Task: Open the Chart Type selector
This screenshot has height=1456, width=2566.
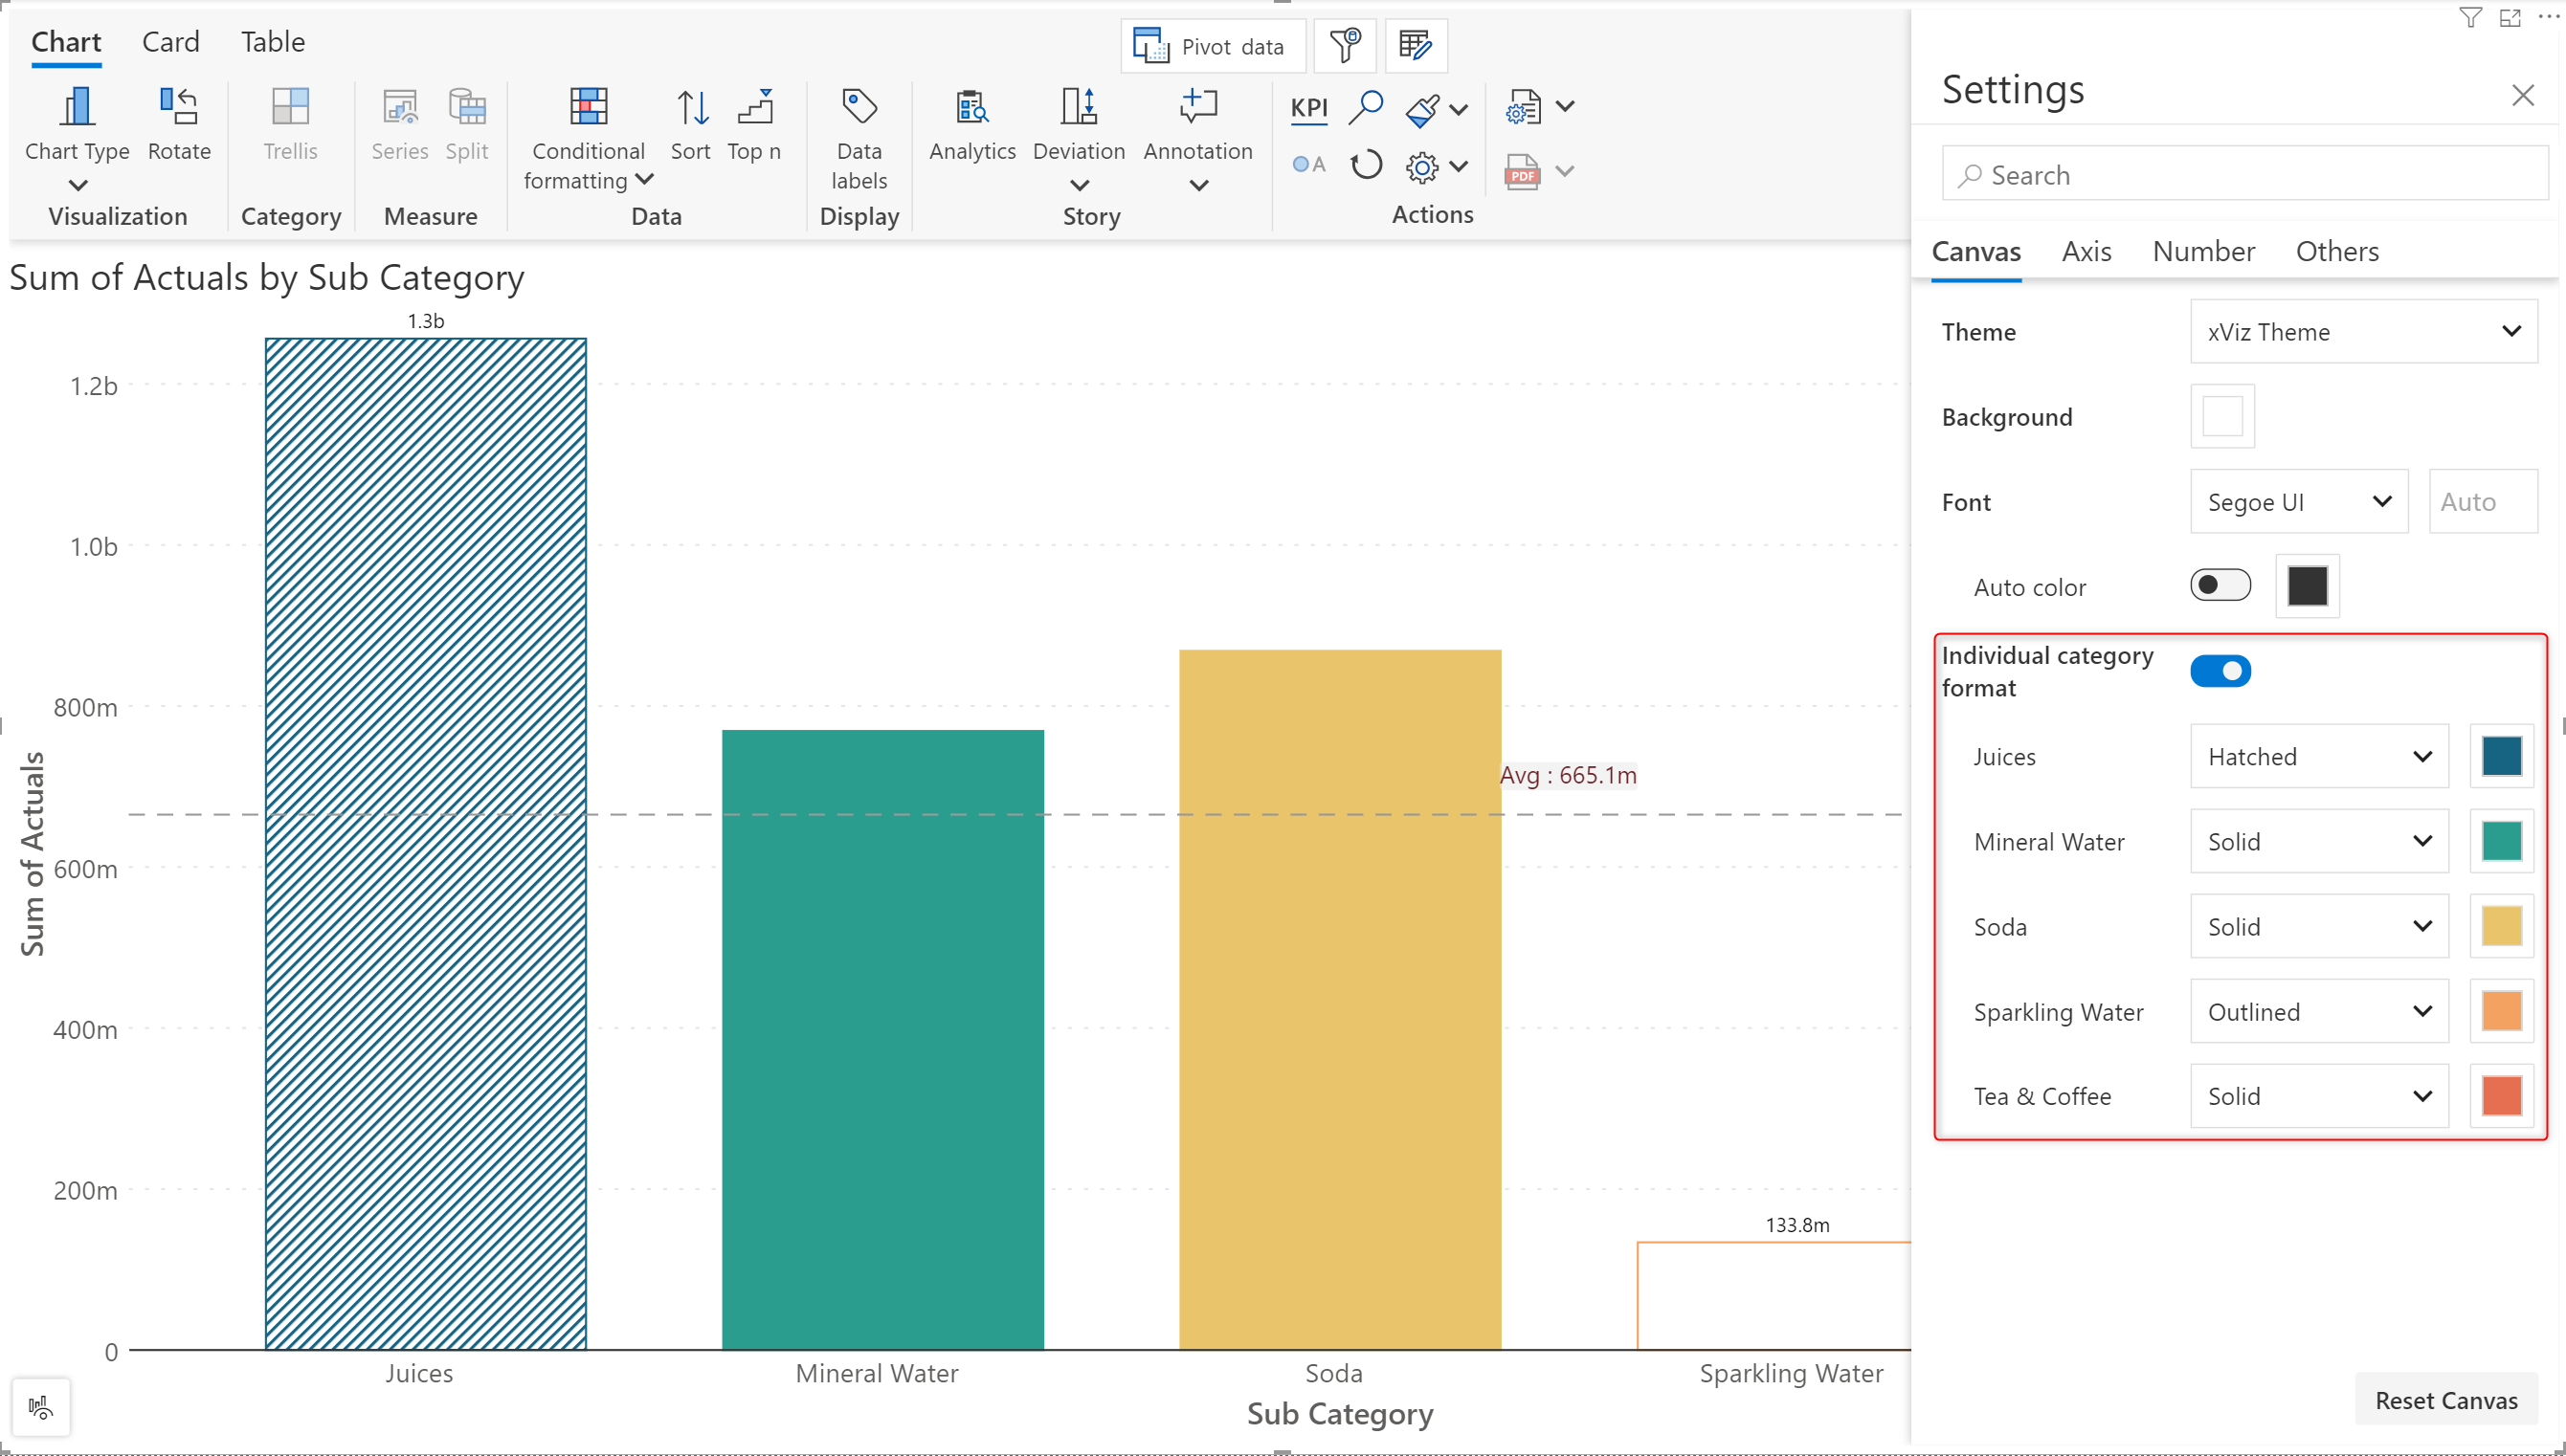Action: coord(77,138)
